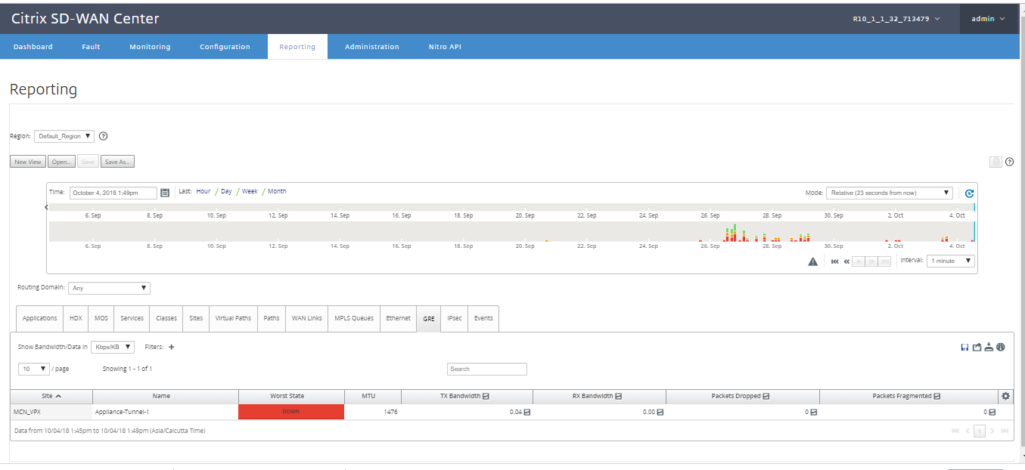
Task: Open the Sites report tab
Action: (196, 318)
